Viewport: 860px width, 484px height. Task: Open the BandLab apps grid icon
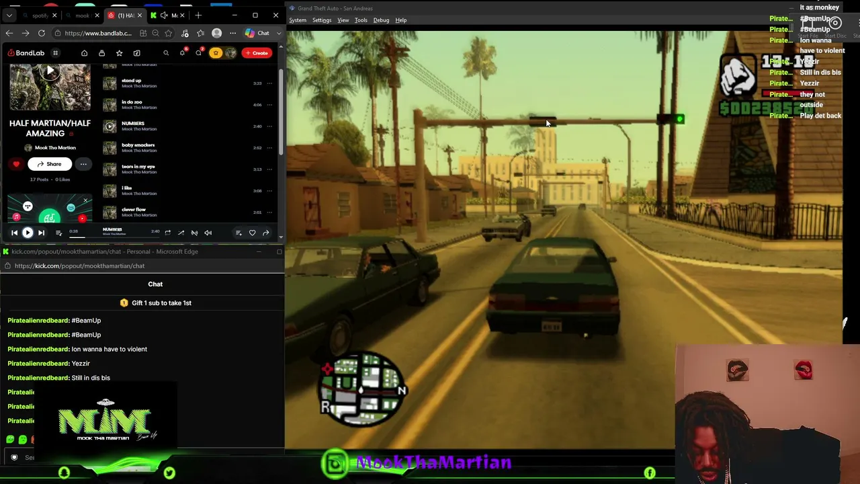coord(55,53)
